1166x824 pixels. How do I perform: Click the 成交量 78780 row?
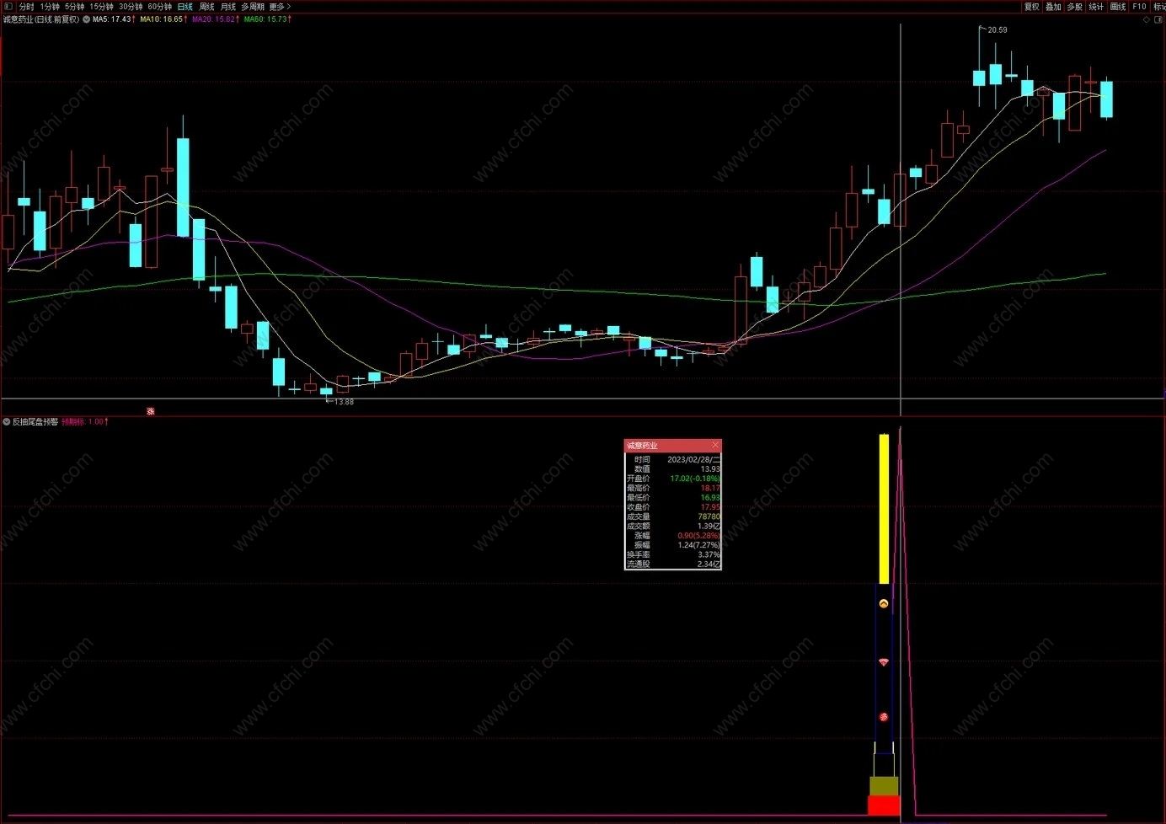673,516
